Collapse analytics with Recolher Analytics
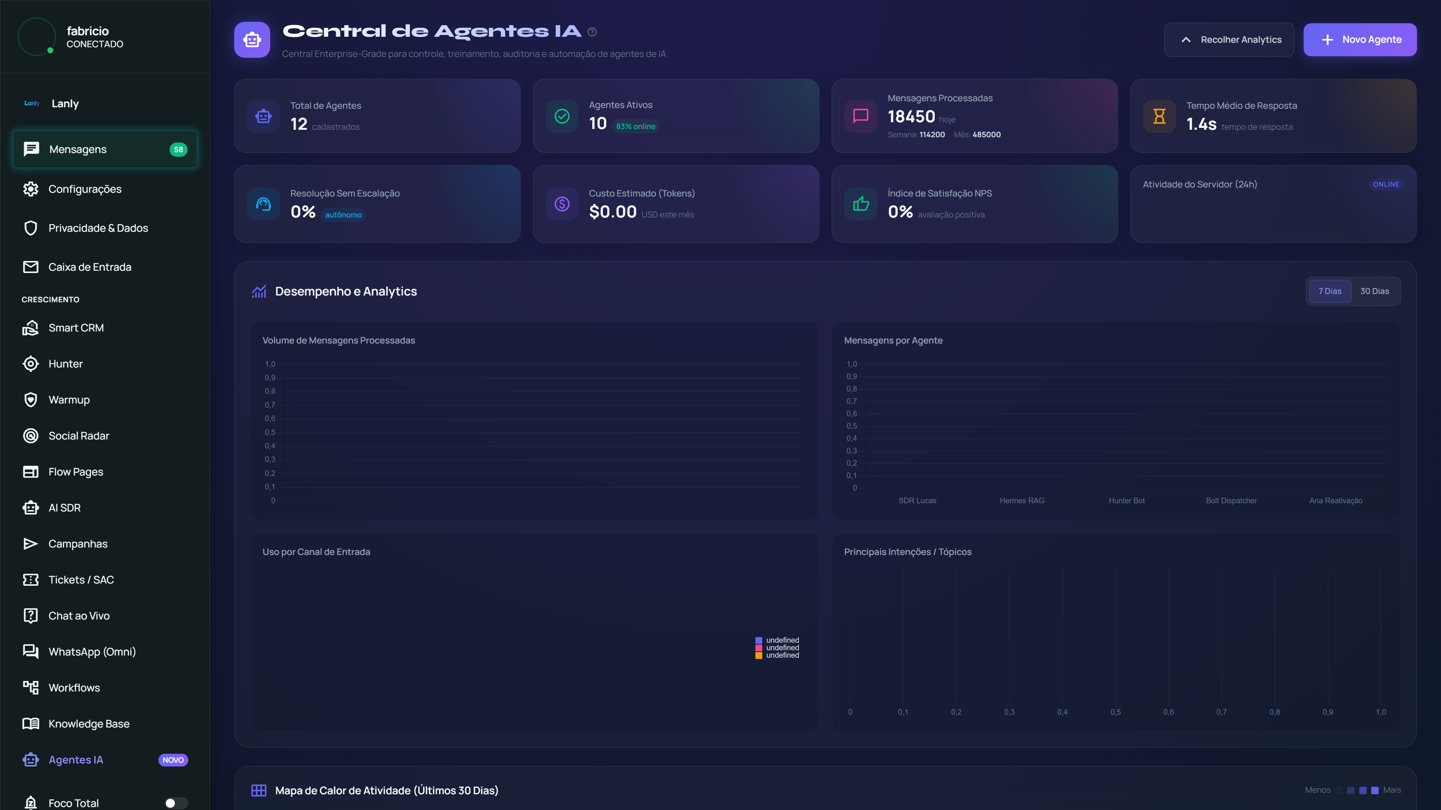The image size is (1441, 810). pyautogui.click(x=1229, y=40)
